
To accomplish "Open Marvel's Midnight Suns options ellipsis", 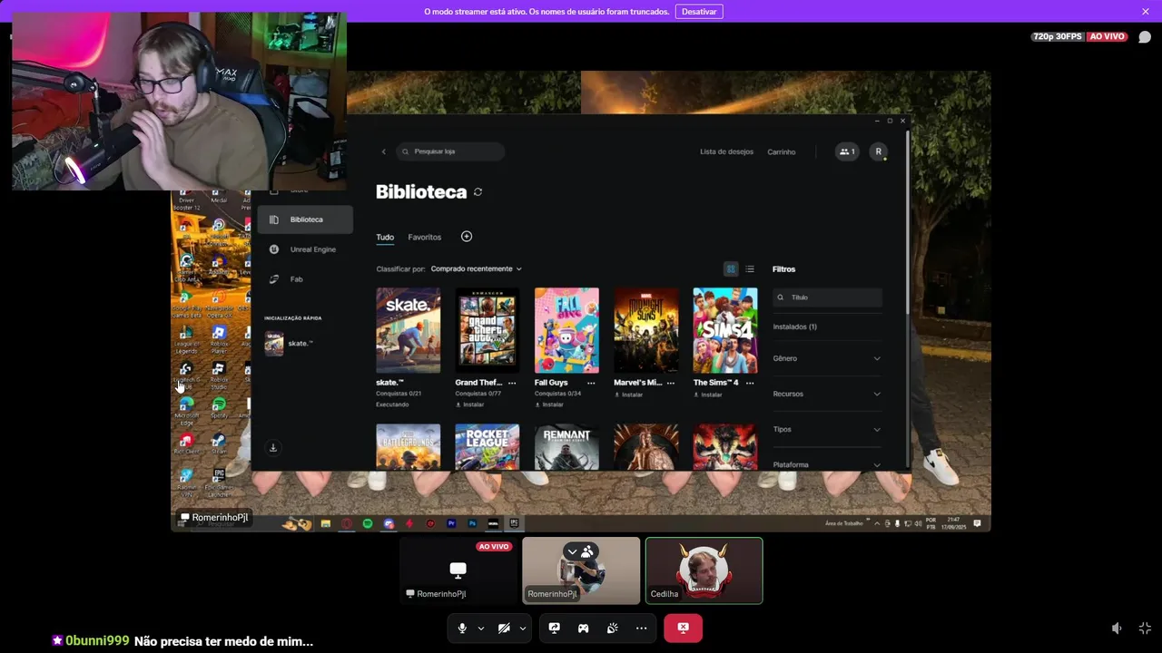I will pyautogui.click(x=671, y=383).
